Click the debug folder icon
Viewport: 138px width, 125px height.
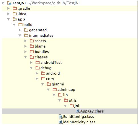pyautogui.click(x=38, y=68)
